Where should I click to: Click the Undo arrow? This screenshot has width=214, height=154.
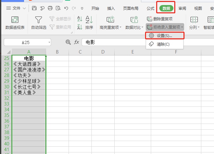point(66,9)
